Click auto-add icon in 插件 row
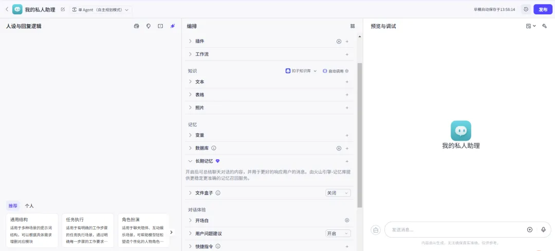 339,42
